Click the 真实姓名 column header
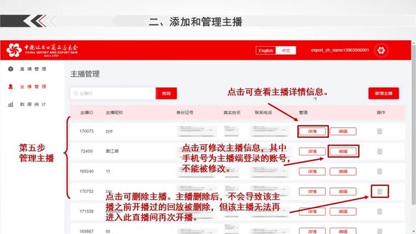Screen dimensions: 416x234 (x=232, y=112)
